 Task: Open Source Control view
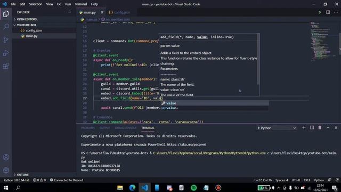click(6, 39)
